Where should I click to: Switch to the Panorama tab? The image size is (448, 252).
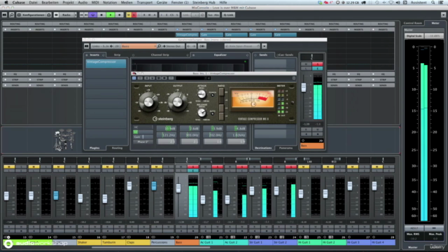[286, 148]
